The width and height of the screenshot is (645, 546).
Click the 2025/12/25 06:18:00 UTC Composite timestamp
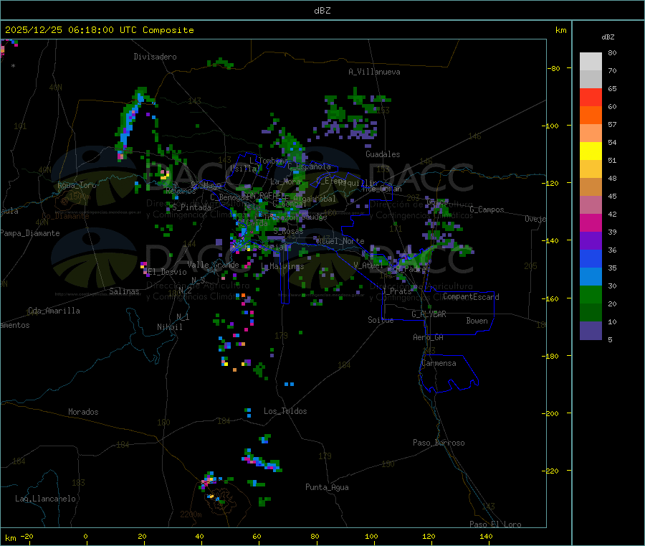click(x=99, y=30)
